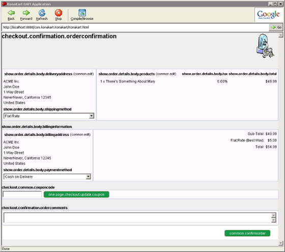Click the Back arrow icon

(x=11, y=13)
